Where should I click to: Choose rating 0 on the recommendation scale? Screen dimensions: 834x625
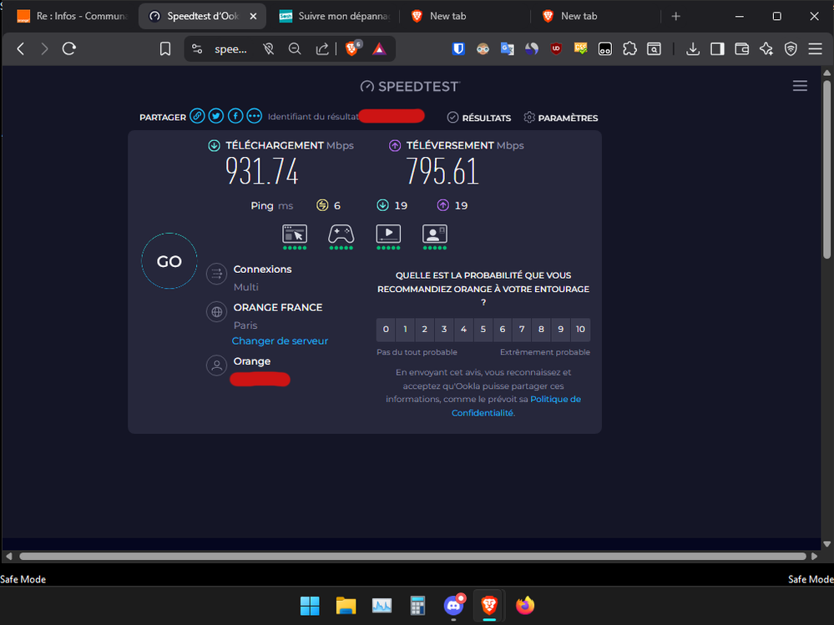point(386,330)
